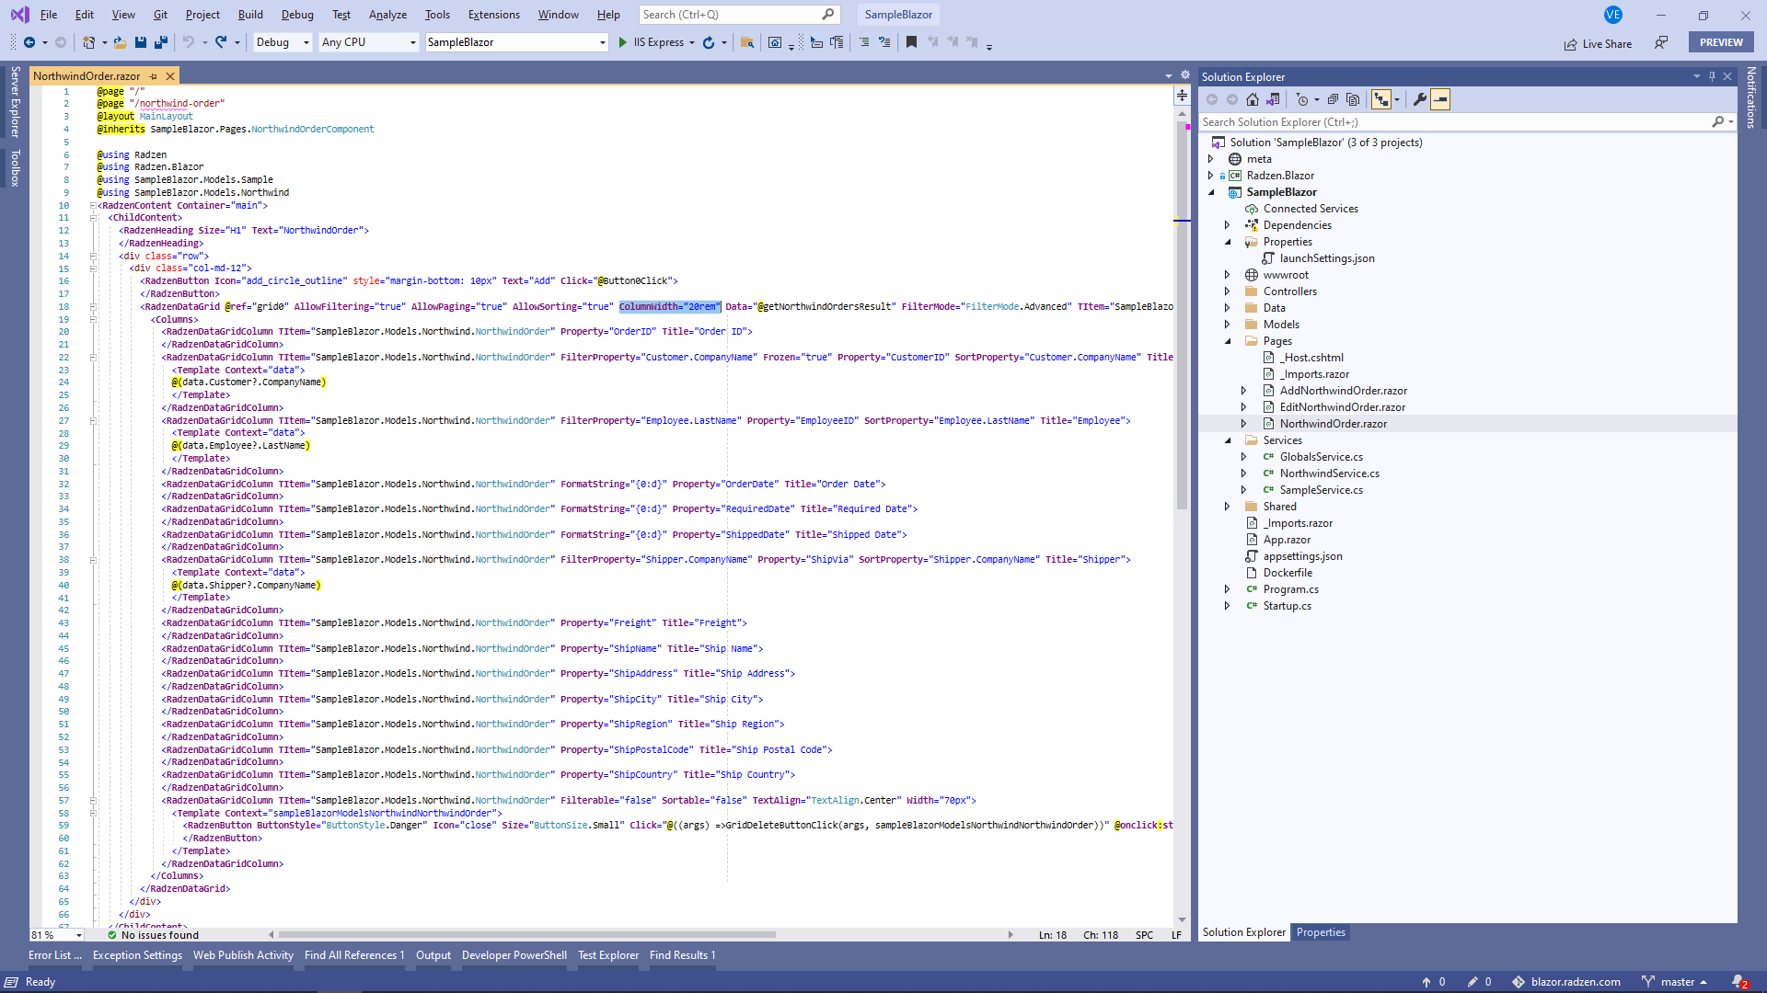Click the PREVIEW button
Screen dimensions: 1767x993
(1720, 42)
